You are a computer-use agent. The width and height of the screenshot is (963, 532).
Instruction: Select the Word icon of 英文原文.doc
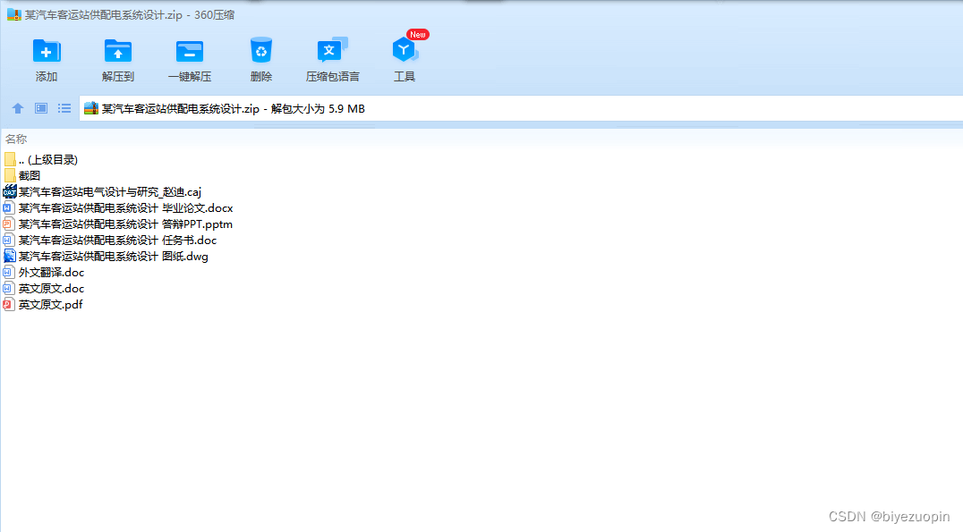[9, 288]
